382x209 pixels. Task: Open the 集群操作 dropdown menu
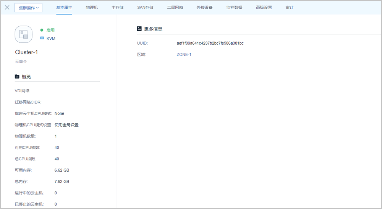(28, 8)
